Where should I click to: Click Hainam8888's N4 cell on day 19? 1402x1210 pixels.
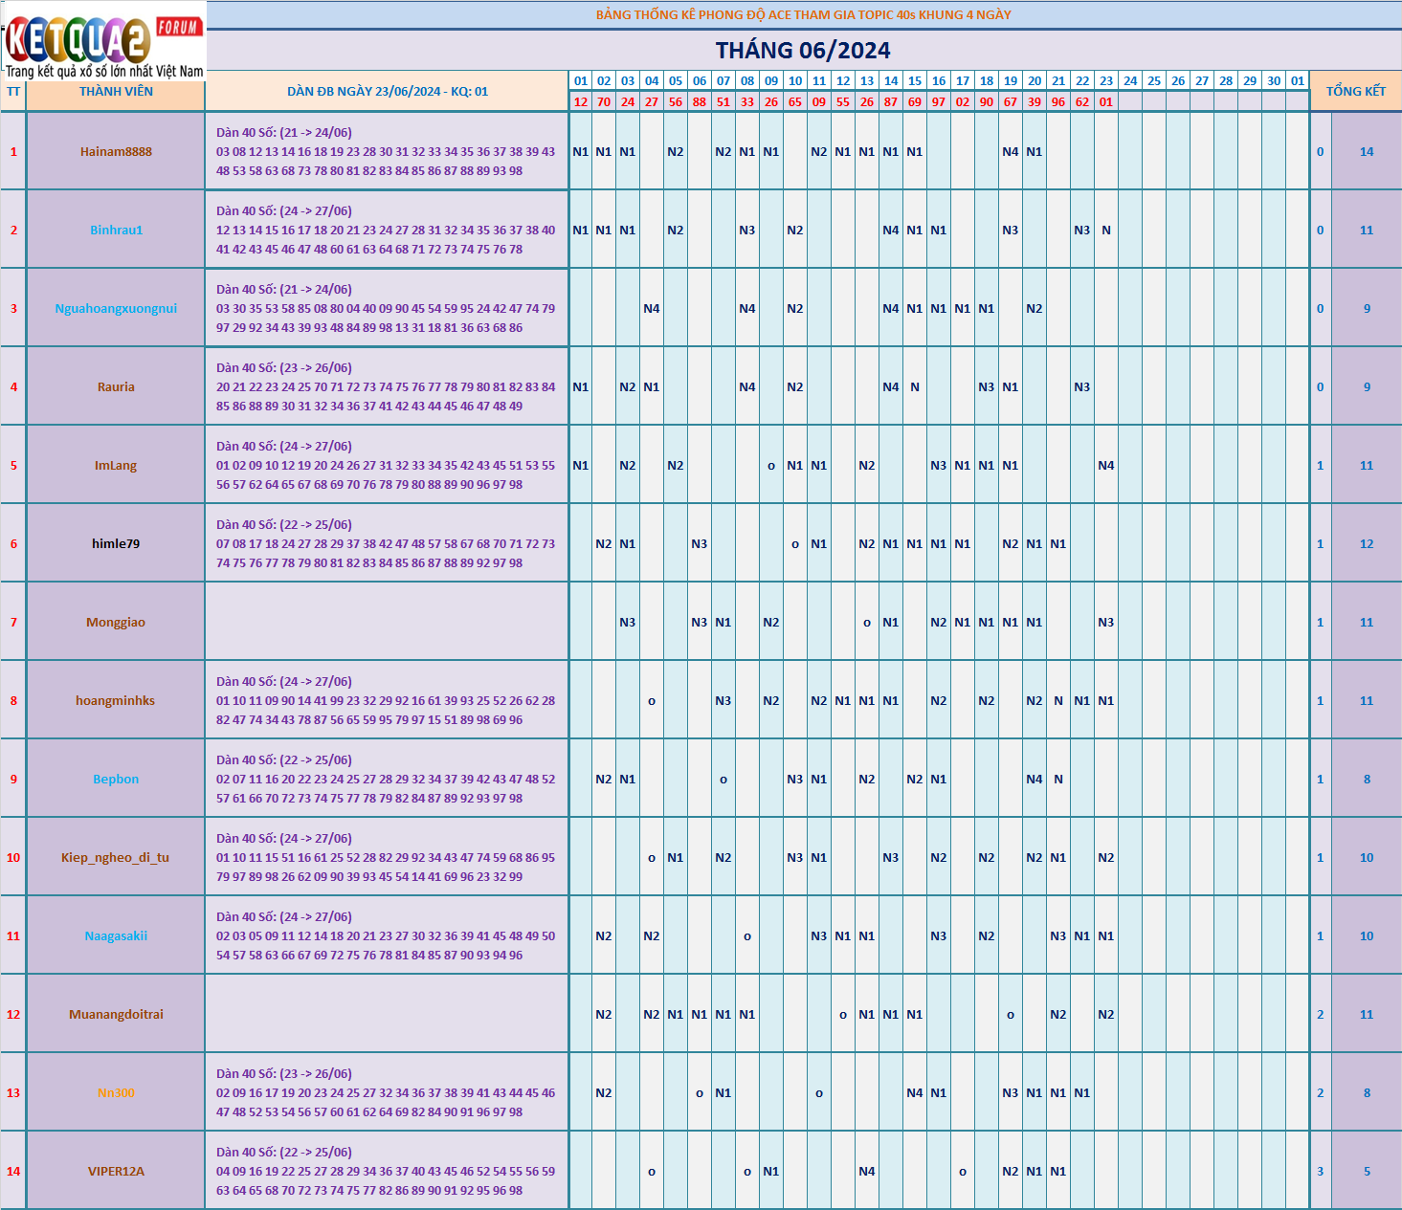[x=1011, y=151]
